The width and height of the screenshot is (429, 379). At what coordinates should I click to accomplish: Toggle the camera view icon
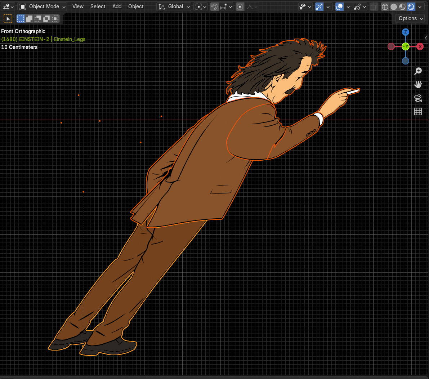[x=418, y=98]
